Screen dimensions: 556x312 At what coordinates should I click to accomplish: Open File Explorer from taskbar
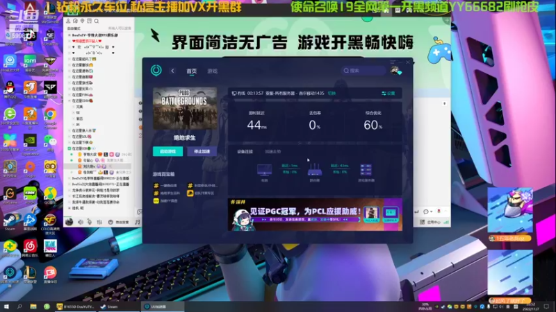(x=33, y=306)
